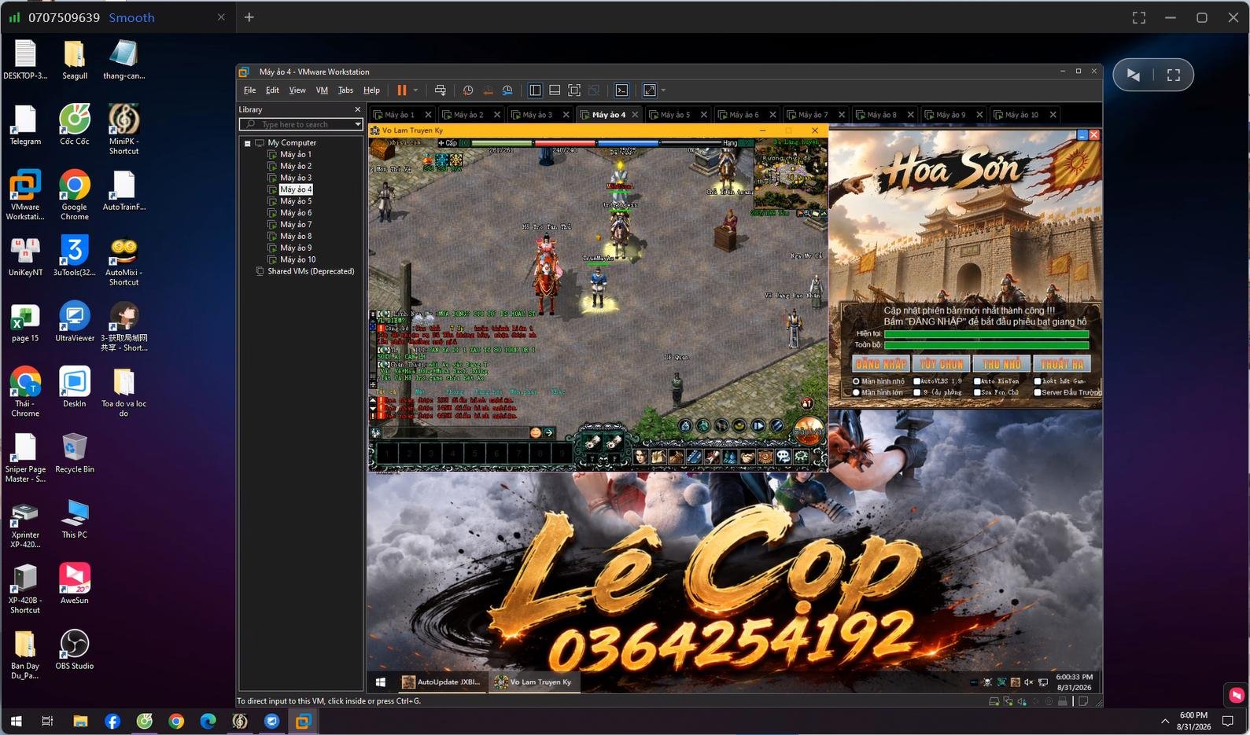Viewport: 1250px width, 735px height.
Task: Tick the 'Sửa Fon Chữ' checkbox
Action: 977,392
